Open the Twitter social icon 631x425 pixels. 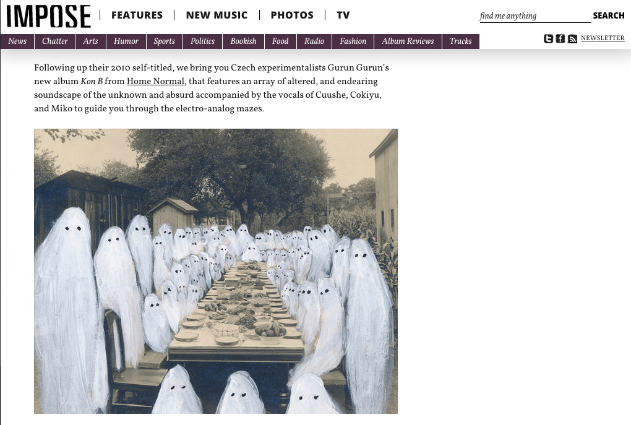pos(548,38)
